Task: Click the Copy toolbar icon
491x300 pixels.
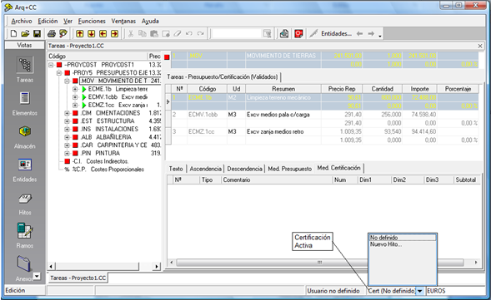Action: 143,33
